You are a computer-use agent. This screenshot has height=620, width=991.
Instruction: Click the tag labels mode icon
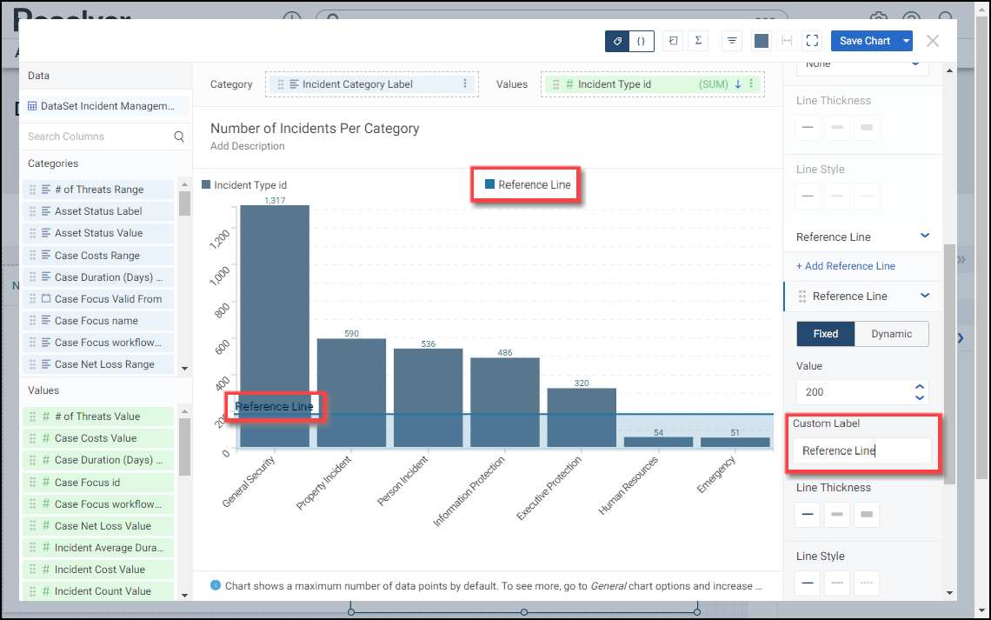(x=617, y=41)
